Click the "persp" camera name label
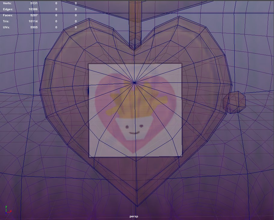The image size is (274, 220). (134, 216)
